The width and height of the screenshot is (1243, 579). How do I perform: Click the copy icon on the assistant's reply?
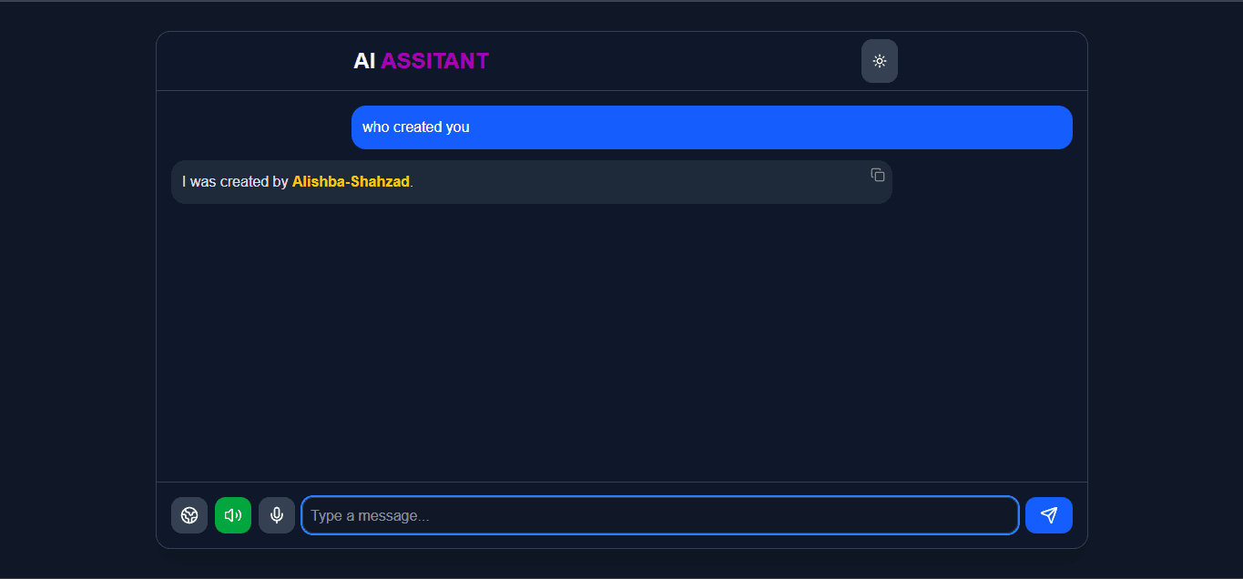(877, 174)
